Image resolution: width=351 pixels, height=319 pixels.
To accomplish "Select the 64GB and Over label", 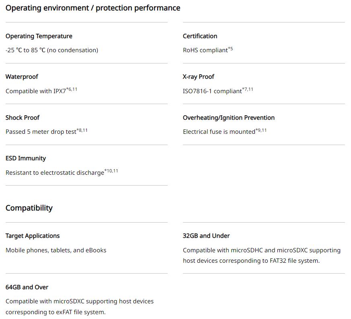I will [x=27, y=287].
